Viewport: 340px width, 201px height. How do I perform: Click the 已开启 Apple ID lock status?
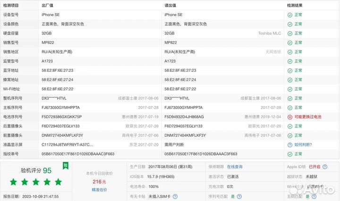pos(314,167)
